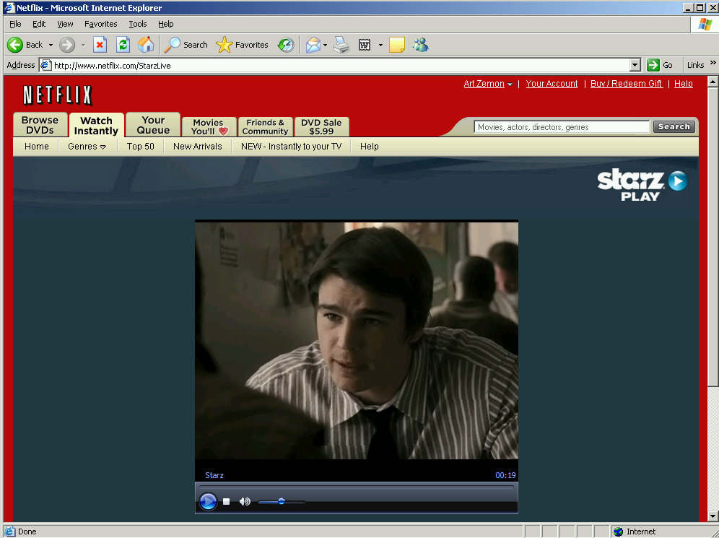Screen dimensions: 719x538
Task: Open the Mail dropdown arrow
Action: [x=325, y=45]
